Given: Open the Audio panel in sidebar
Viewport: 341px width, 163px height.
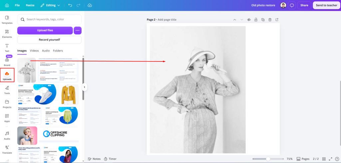Looking at the screenshot, I should point(7,135).
